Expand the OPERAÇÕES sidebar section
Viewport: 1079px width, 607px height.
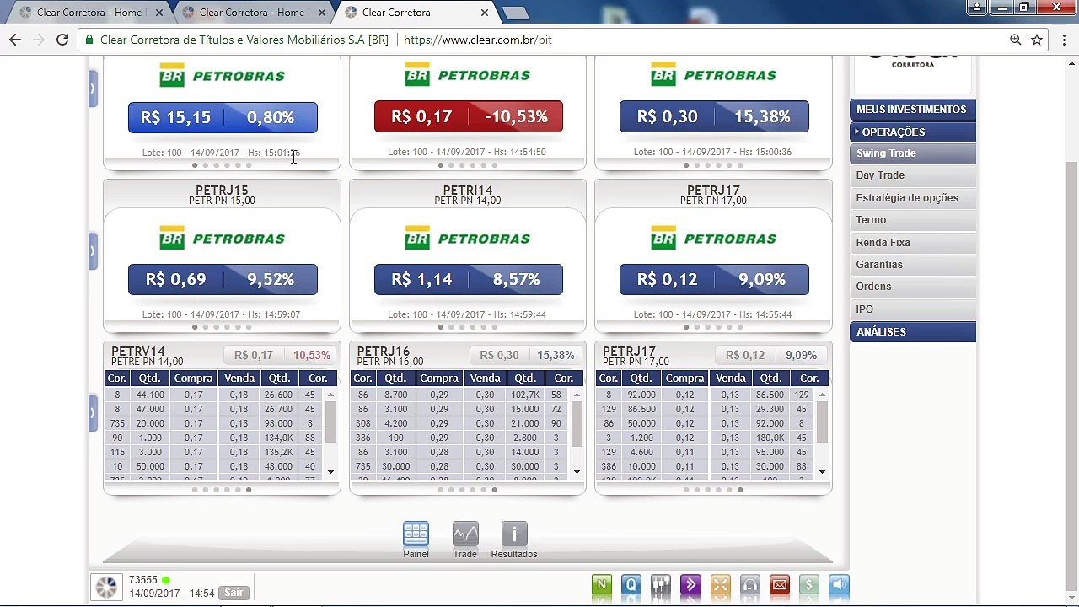[913, 132]
